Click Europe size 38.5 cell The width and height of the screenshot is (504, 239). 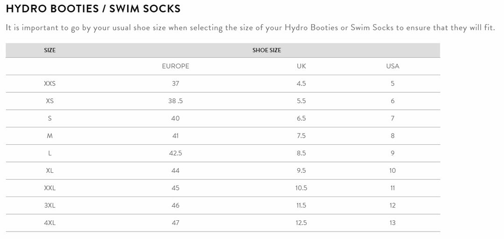(x=175, y=101)
